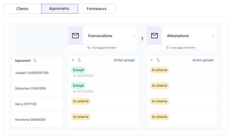Image resolution: width=233 pixels, height=139 pixels.
Task: Open Hermione GRANGER's profile link
Action: point(30,119)
